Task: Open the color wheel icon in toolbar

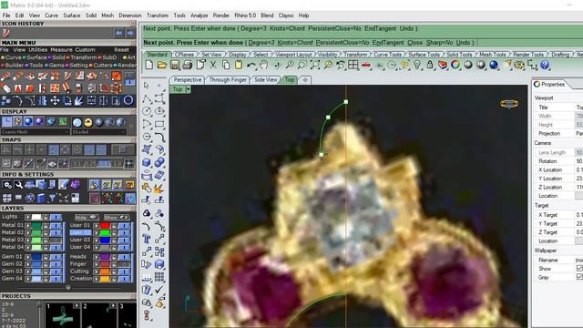Action: pyautogui.click(x=455, y=65)
